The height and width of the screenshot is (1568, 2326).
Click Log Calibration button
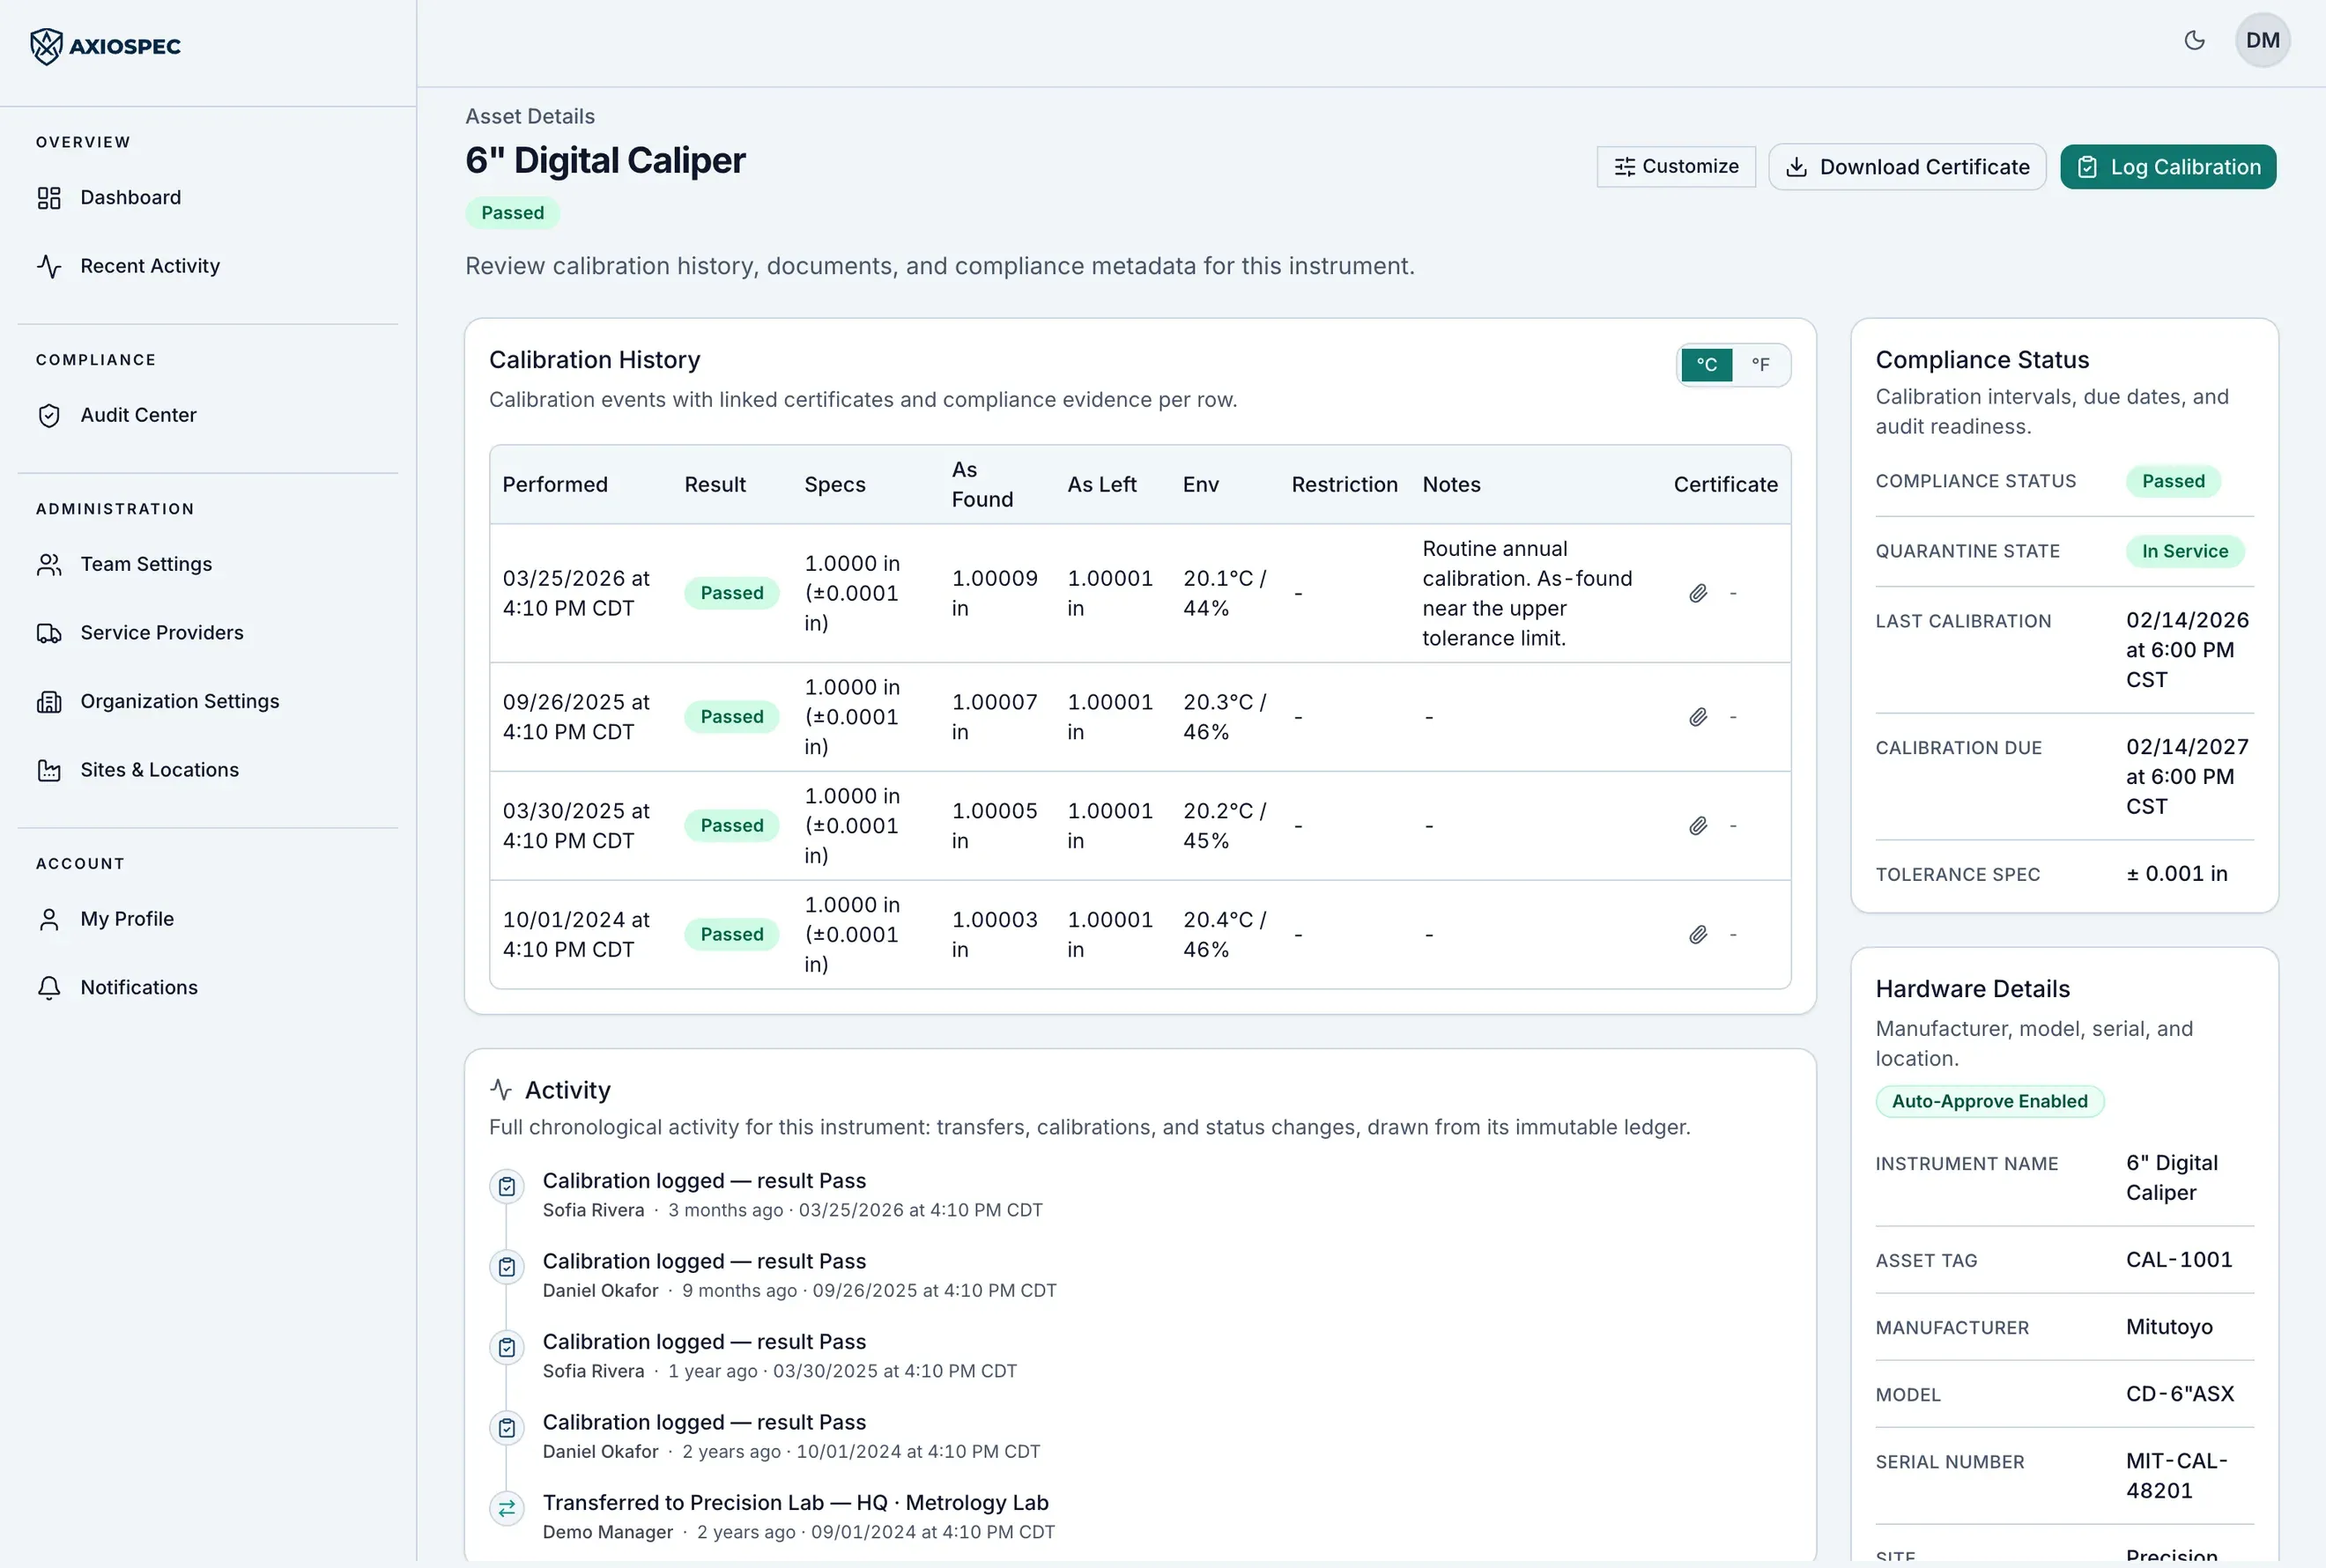(x=2168, y=167)
